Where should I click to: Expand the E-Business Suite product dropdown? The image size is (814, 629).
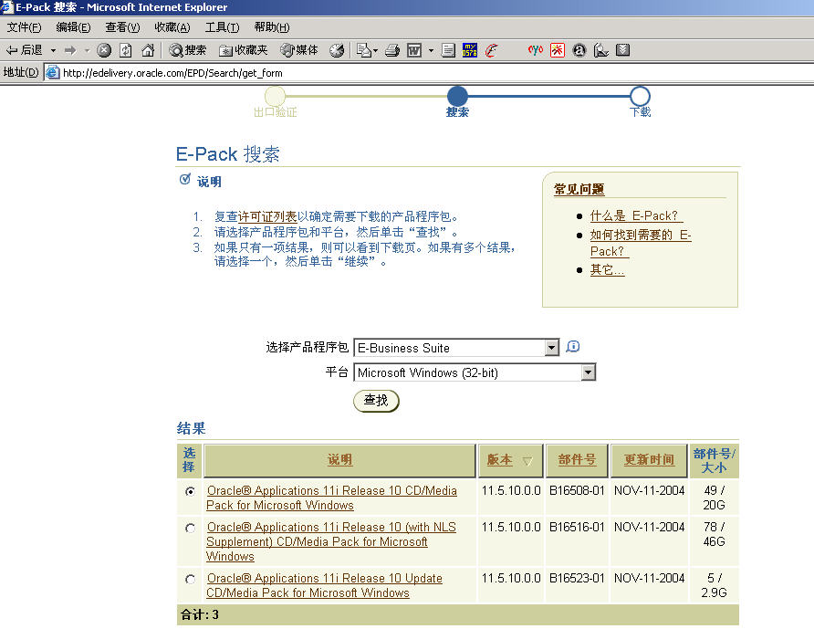tap(551, 348)
